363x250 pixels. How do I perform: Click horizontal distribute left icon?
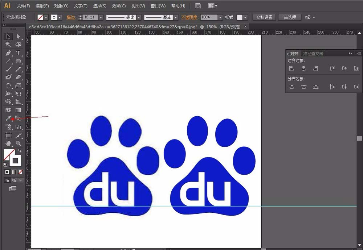tap(332, 87)
